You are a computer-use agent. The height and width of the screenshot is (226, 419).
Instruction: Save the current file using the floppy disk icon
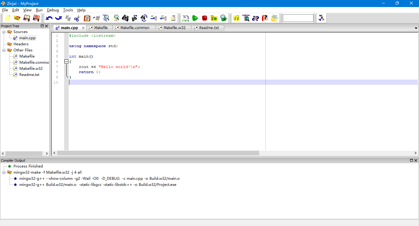pos(27,18)
